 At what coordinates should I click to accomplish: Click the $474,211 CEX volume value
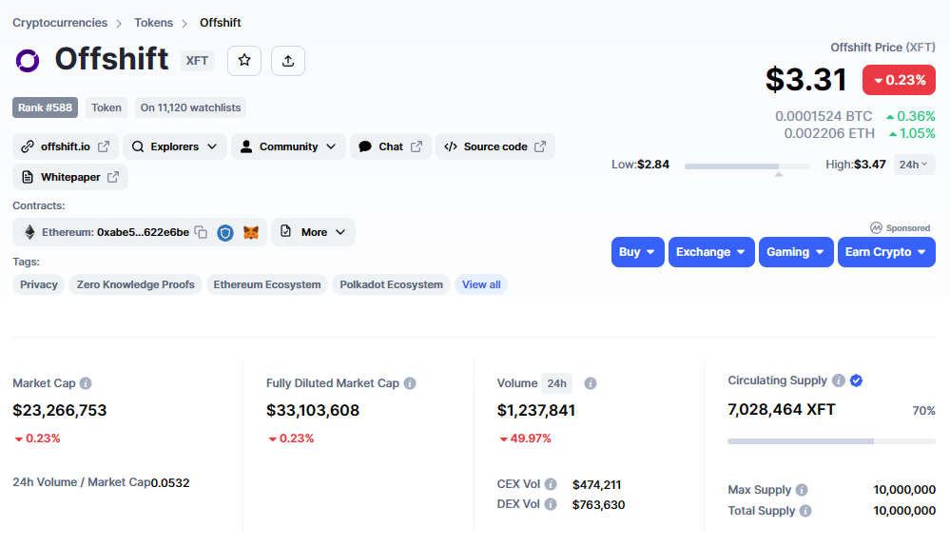(x=597, y=485)
